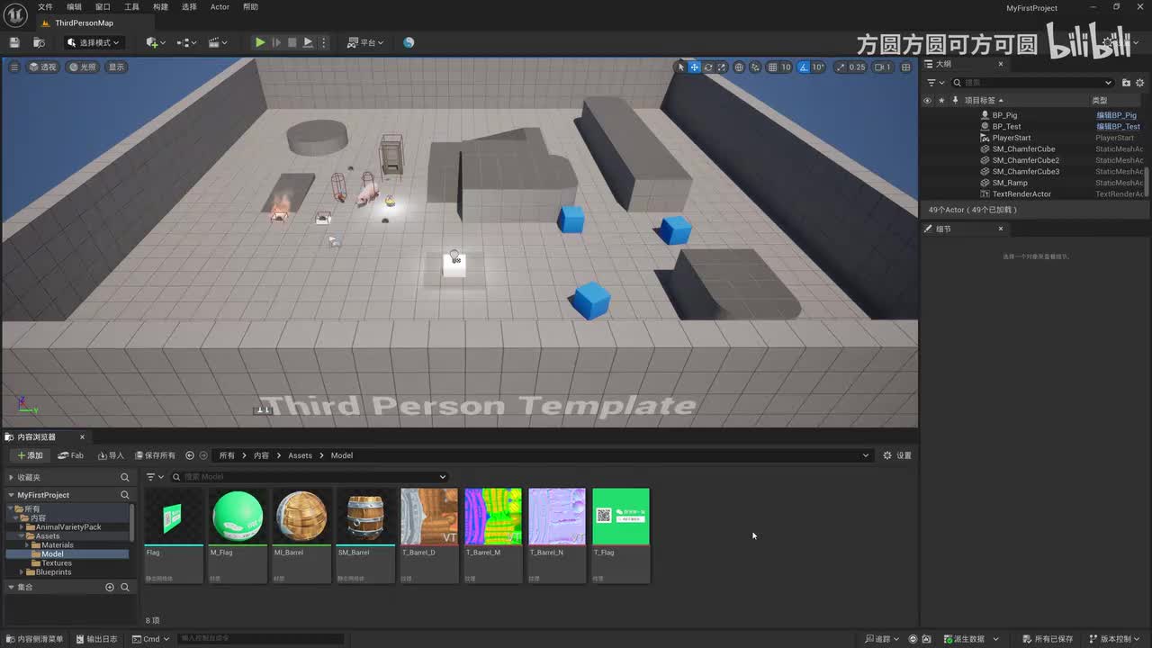The image size is (1152, 648).
Task: Click the Outliner search field
Action: [1033, 83]
